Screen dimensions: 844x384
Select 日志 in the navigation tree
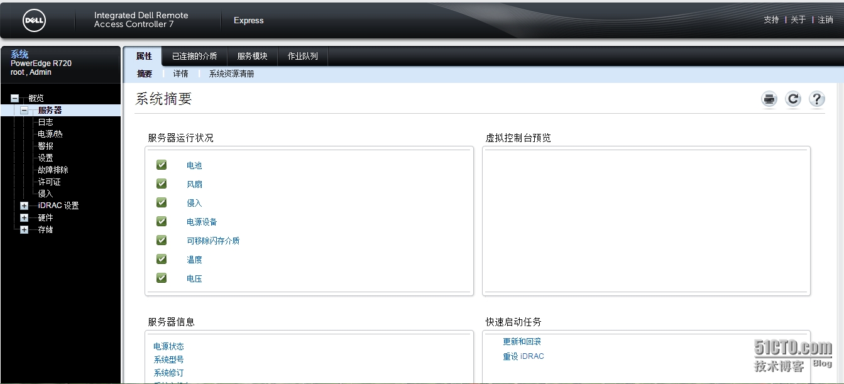click(x=45, y=122)
